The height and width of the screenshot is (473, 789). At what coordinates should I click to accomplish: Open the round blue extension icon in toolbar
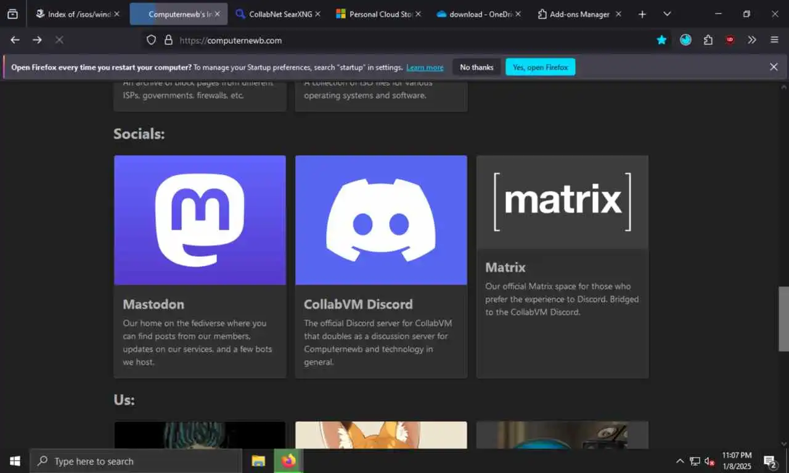pyautogui.click(x=685, y=40)
